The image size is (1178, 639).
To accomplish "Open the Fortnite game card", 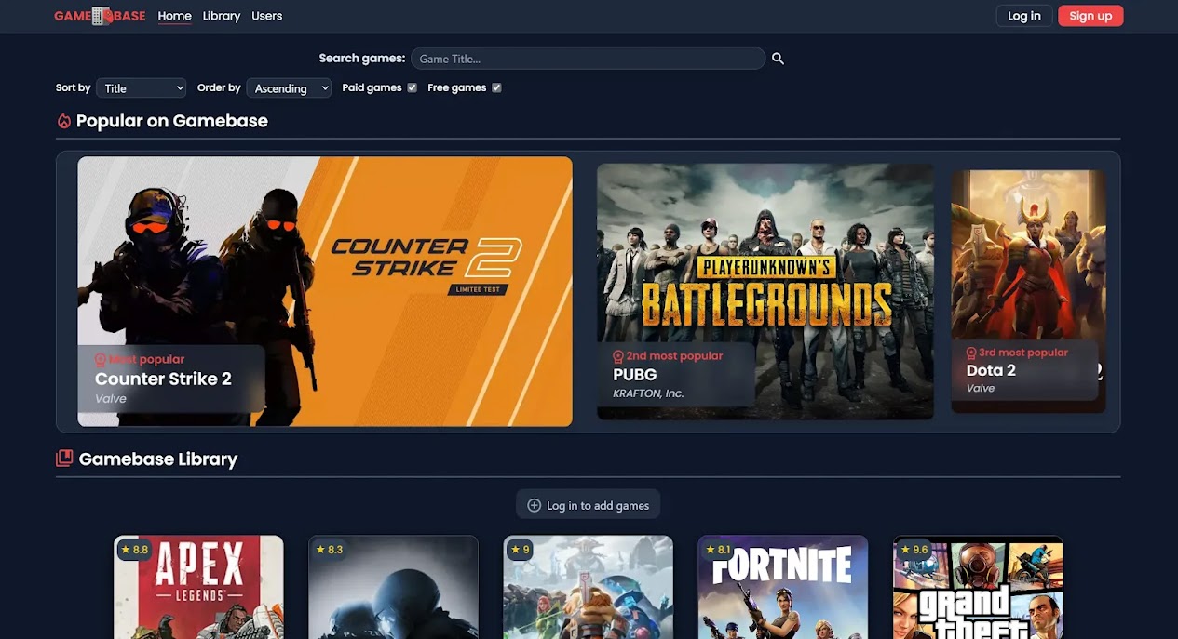I will coord(783,587).
